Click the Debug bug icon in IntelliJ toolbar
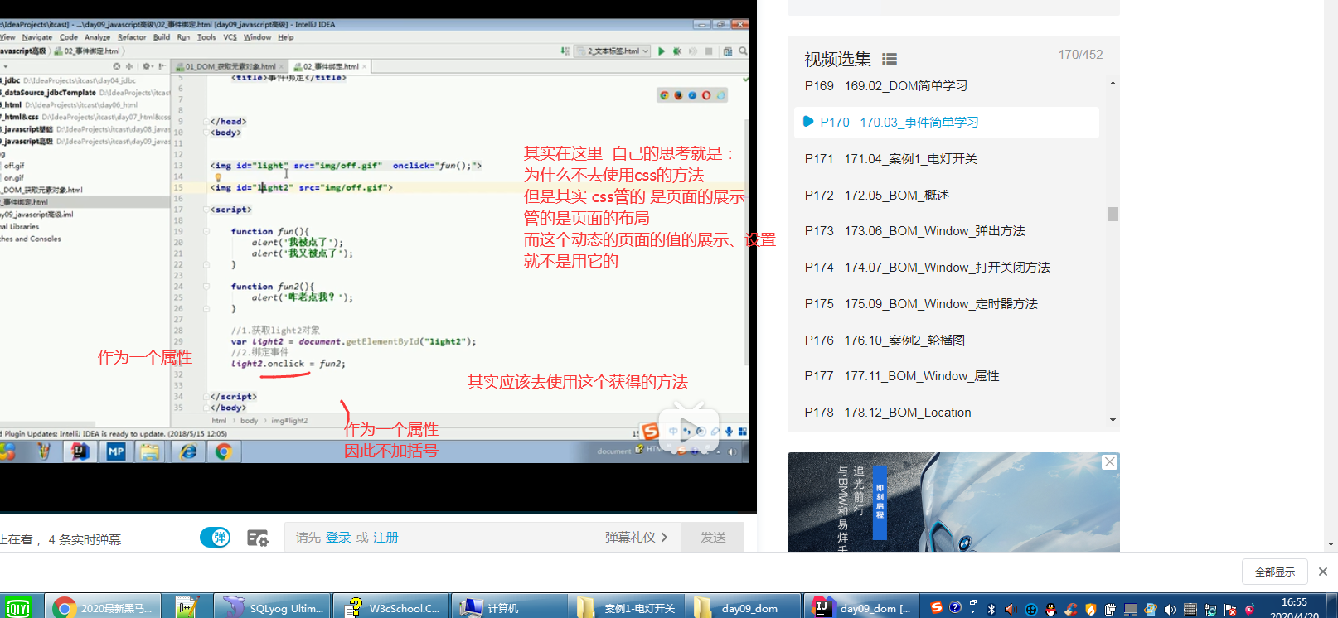The image size is (1338, 618). tap(677, 51)
